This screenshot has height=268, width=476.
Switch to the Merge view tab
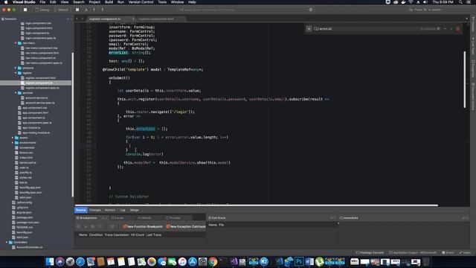135,210
